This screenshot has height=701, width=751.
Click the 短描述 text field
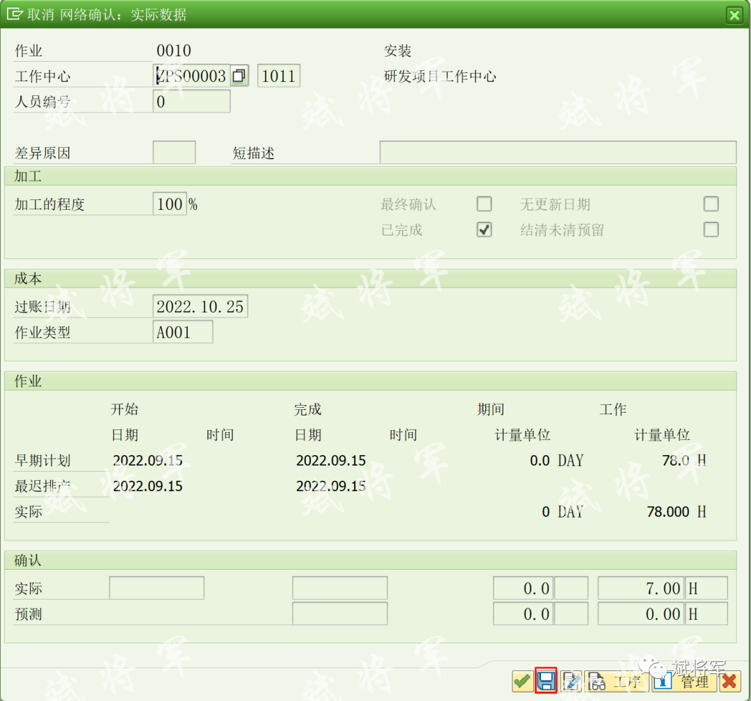(x=558, y=153)
